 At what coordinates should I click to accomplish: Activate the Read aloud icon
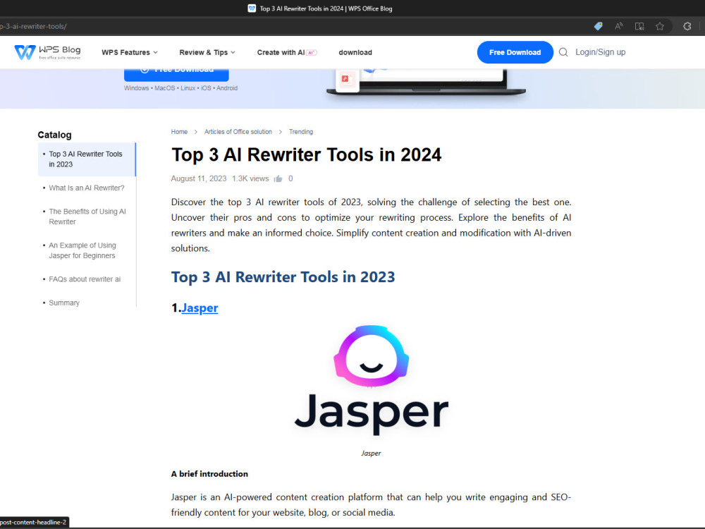[619, 26]
